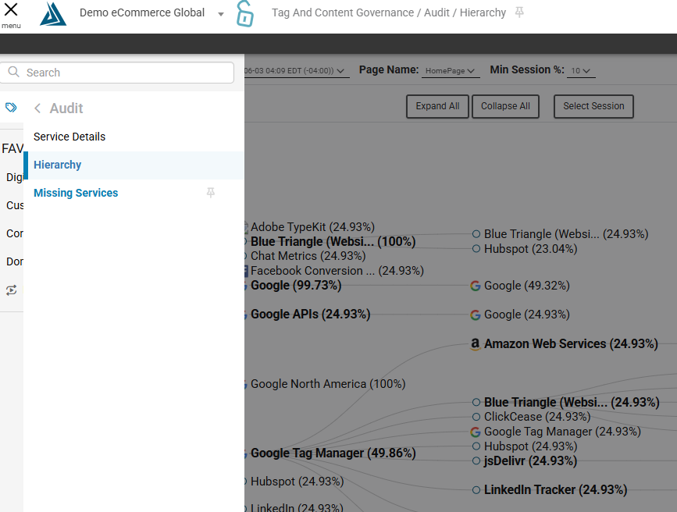
Task: Close the menu with the X icon
Action: pos(11,9)
